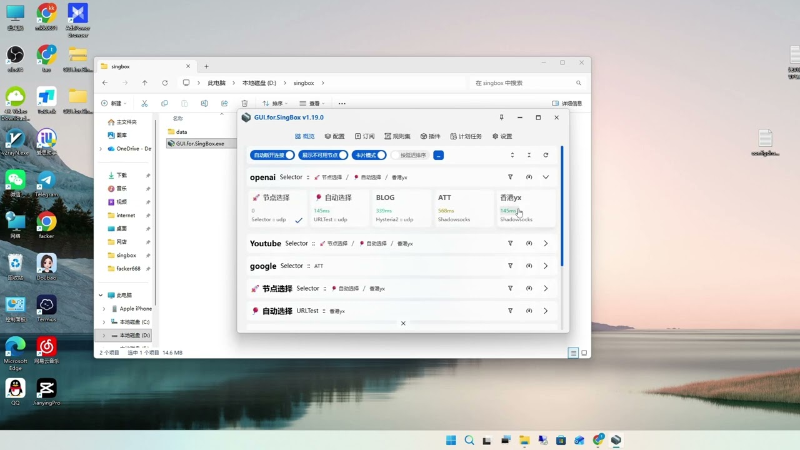
Task: Select the 节点选择 card in openai
Action: (277, 207)
